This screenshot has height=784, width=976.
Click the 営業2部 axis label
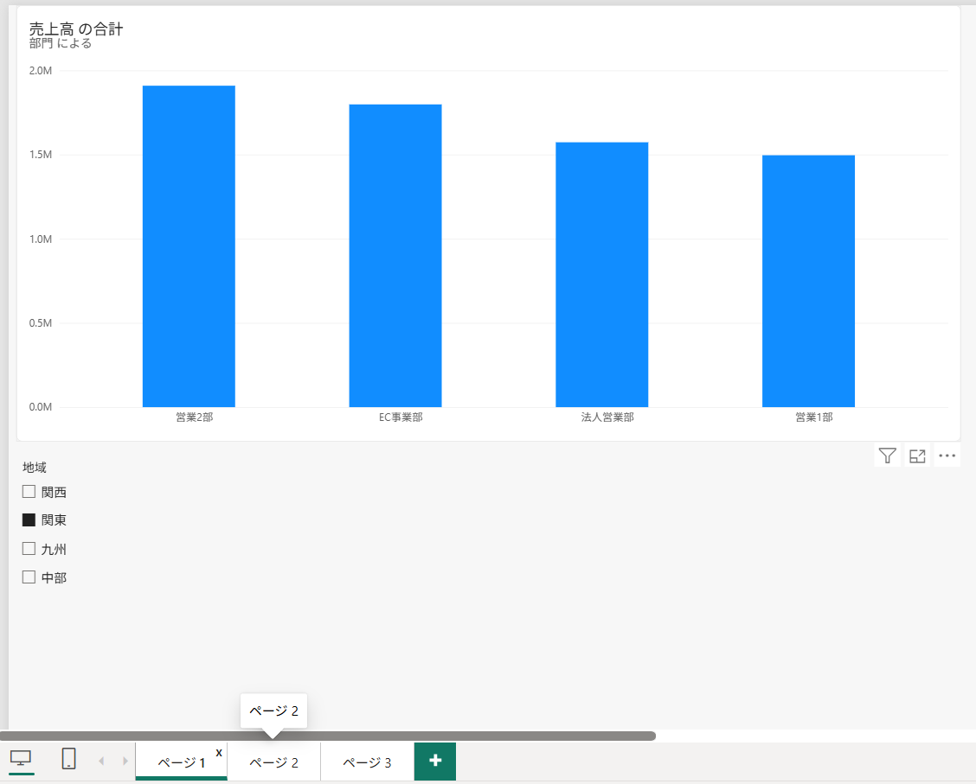point(194,417)
